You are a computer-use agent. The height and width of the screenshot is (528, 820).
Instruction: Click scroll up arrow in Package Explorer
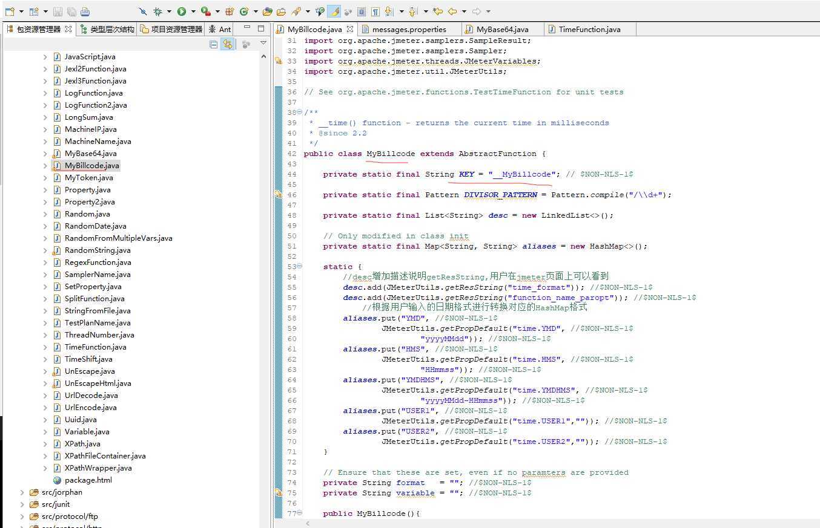point(263,56)
